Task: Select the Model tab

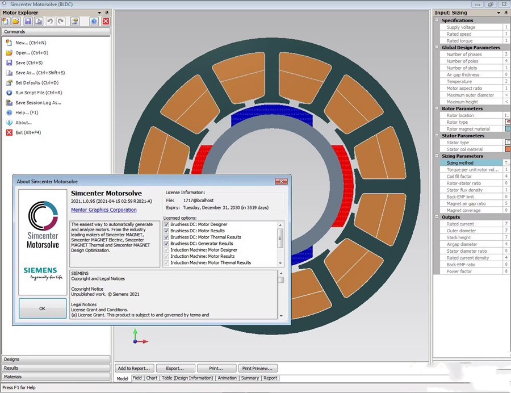Action: (x=123, y=378)
